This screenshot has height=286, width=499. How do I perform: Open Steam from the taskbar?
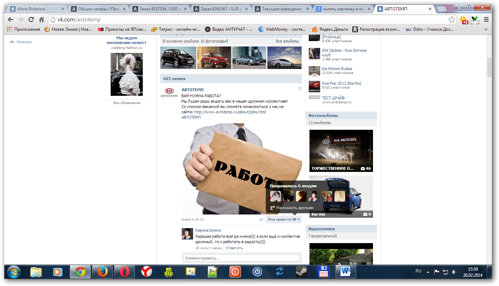302,272
